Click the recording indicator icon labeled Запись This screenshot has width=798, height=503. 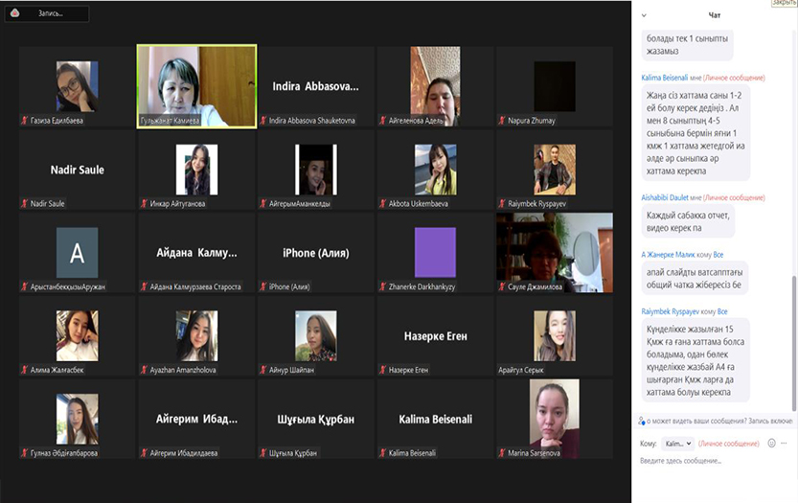click(15, 14)
